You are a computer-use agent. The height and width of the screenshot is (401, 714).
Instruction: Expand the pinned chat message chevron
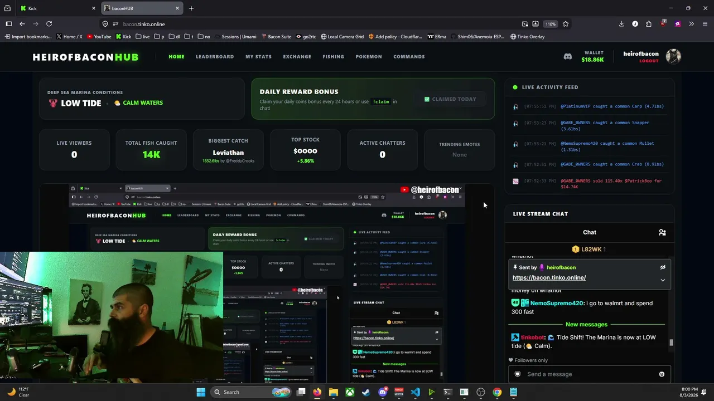(663, 280)
